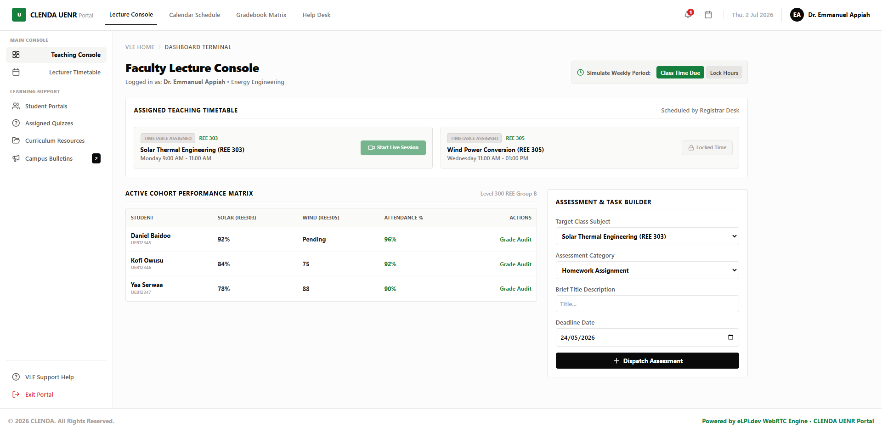
Task: Open the notification bell icon
Action: (688, 15)
